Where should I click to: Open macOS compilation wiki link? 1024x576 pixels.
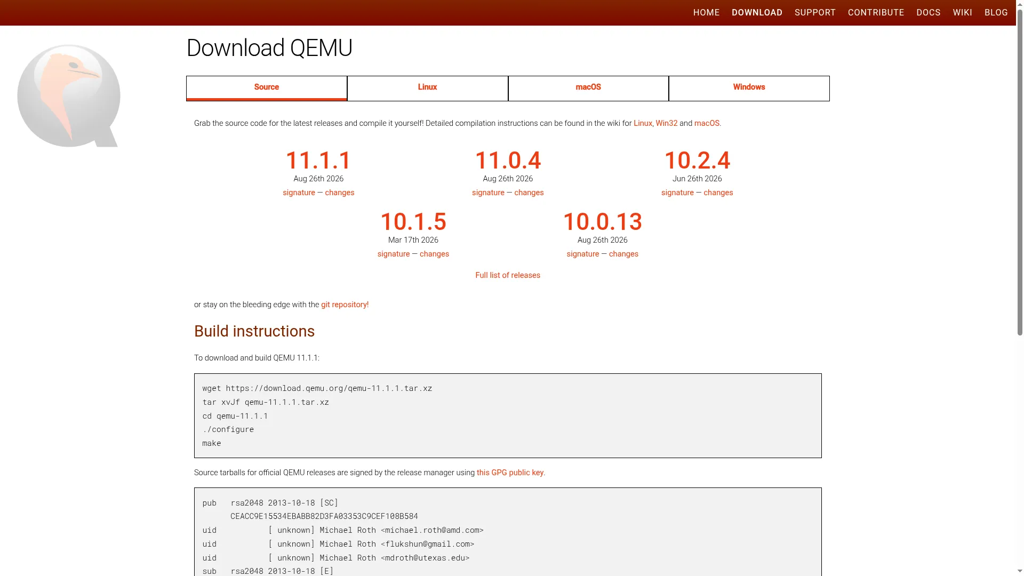[707, 123]
